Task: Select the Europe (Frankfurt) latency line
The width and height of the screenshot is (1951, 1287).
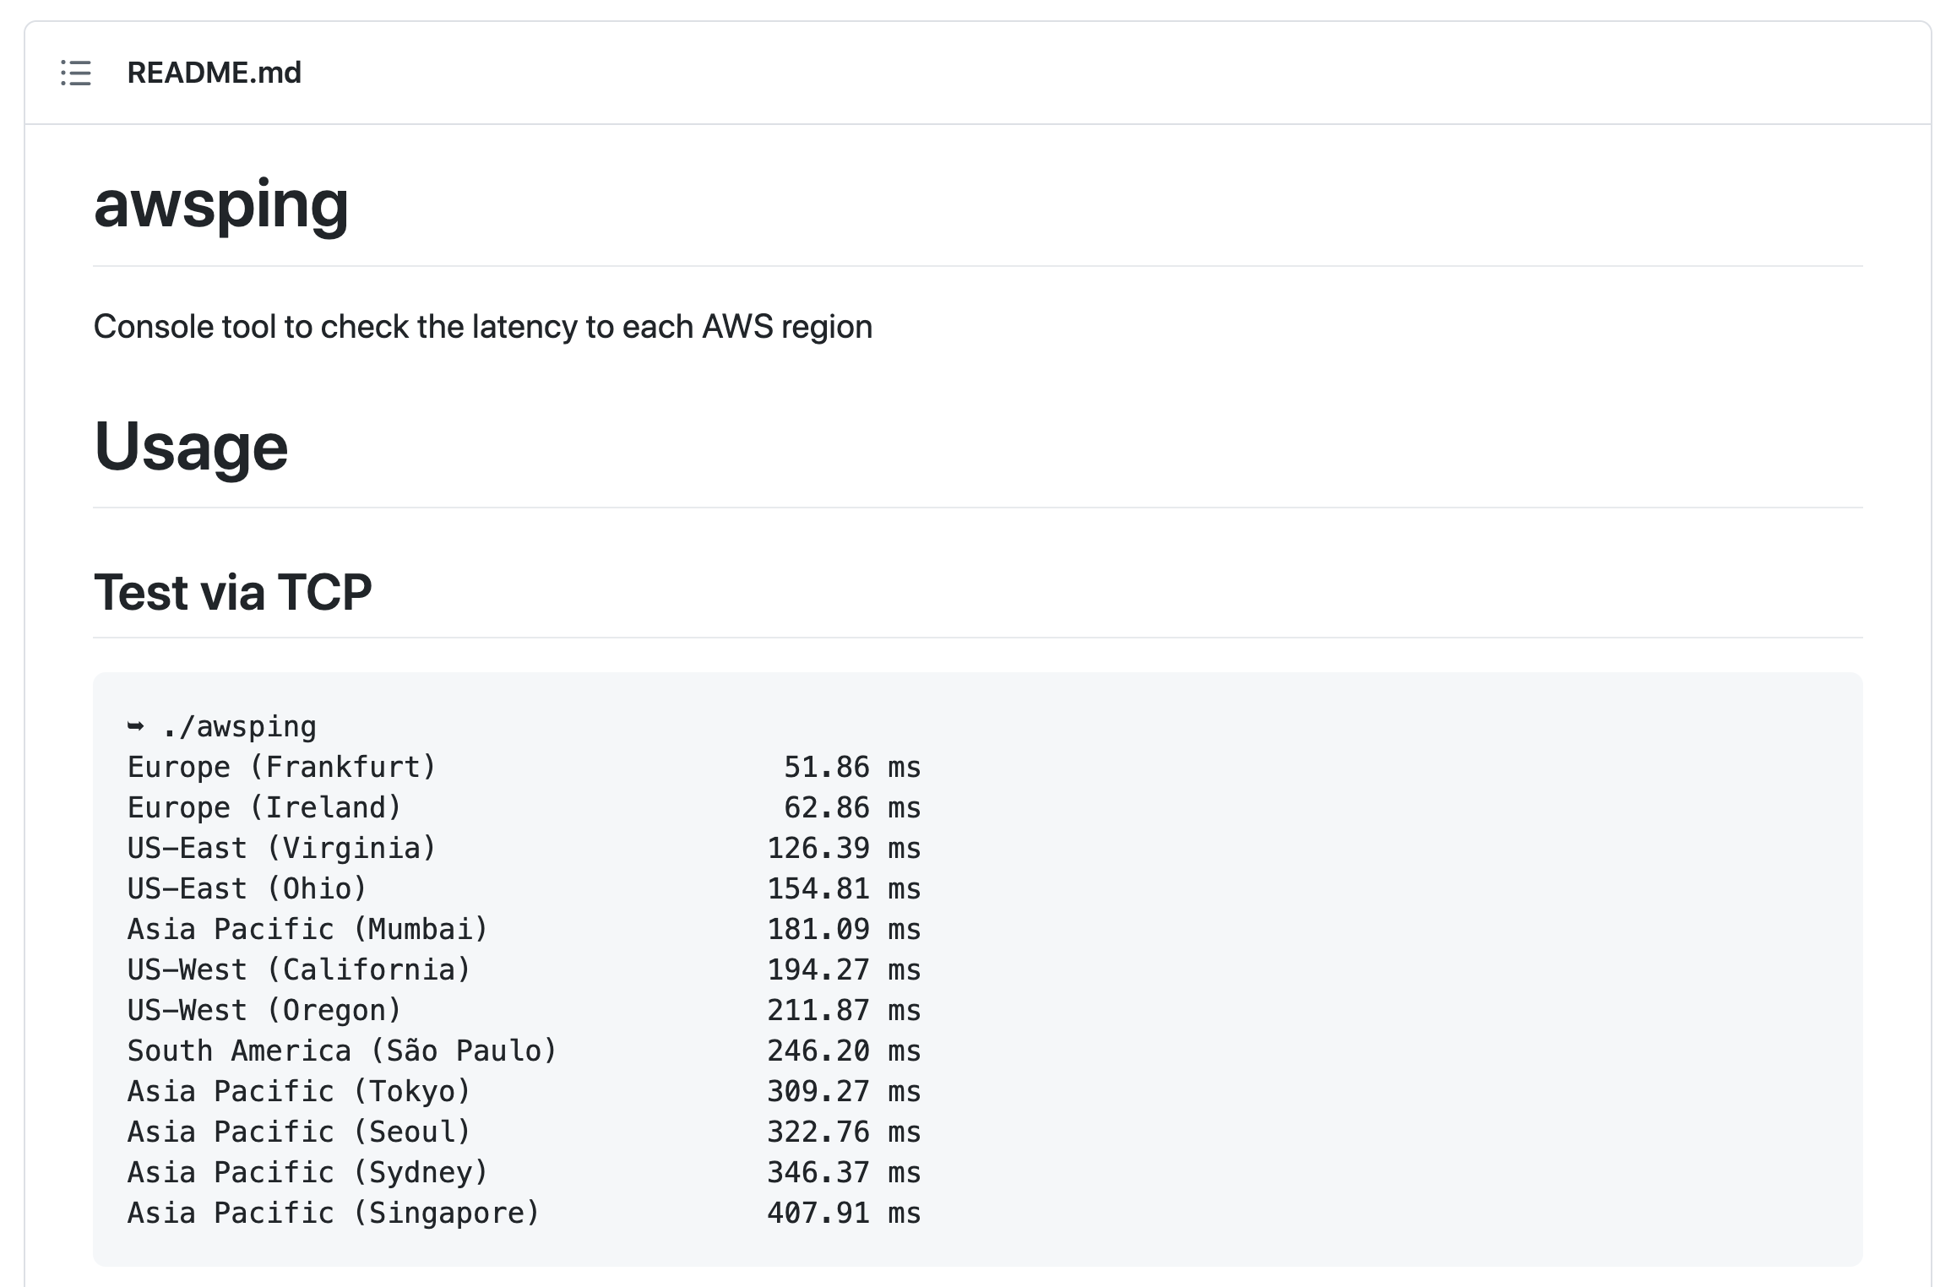Action: 524,767
